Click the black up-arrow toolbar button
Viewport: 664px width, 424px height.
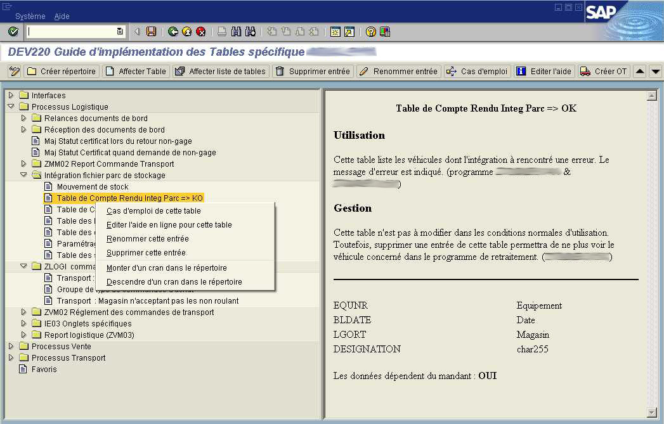click(640, 72)
